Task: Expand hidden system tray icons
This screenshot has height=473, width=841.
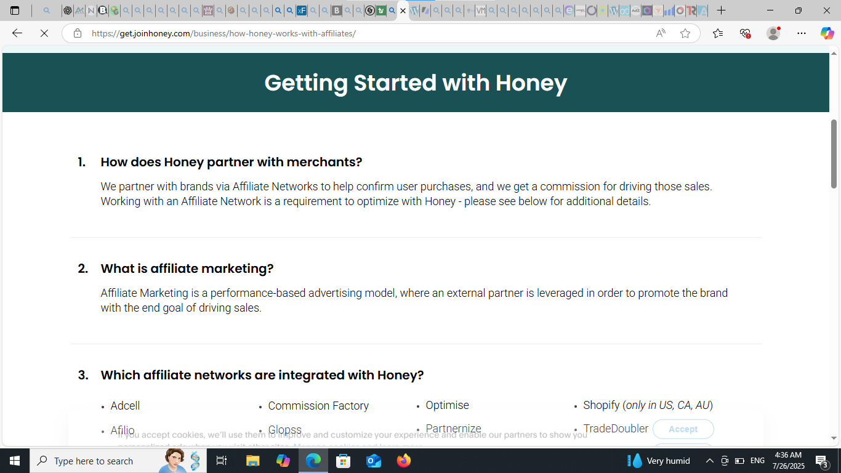Action: click(x=709, y=461)
